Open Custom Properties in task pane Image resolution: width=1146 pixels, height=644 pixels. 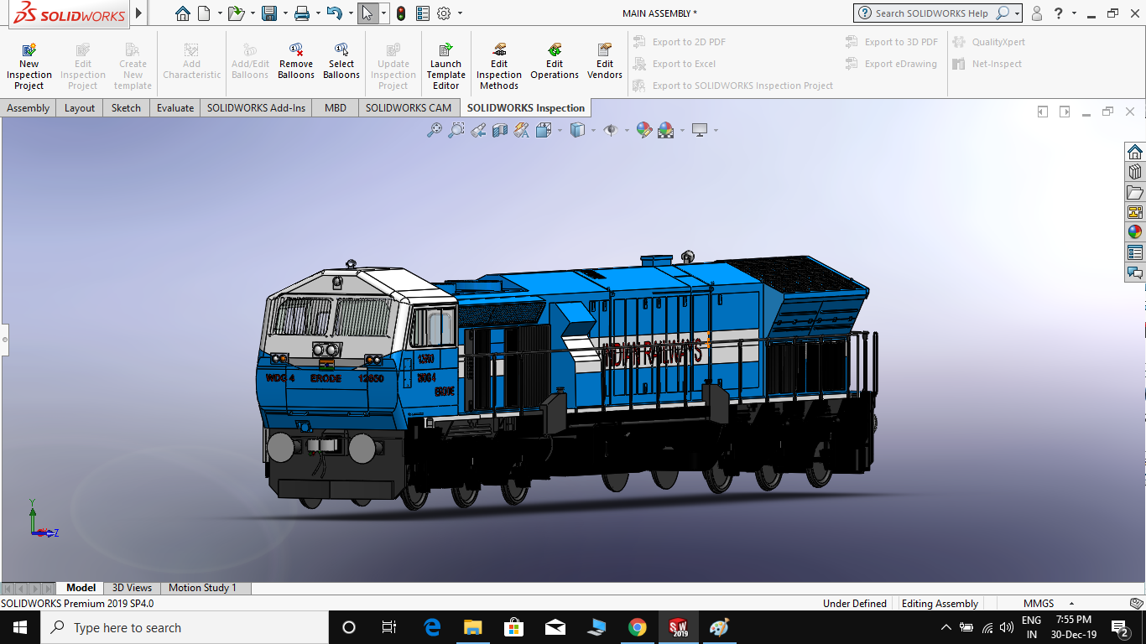click(1135, 252)
